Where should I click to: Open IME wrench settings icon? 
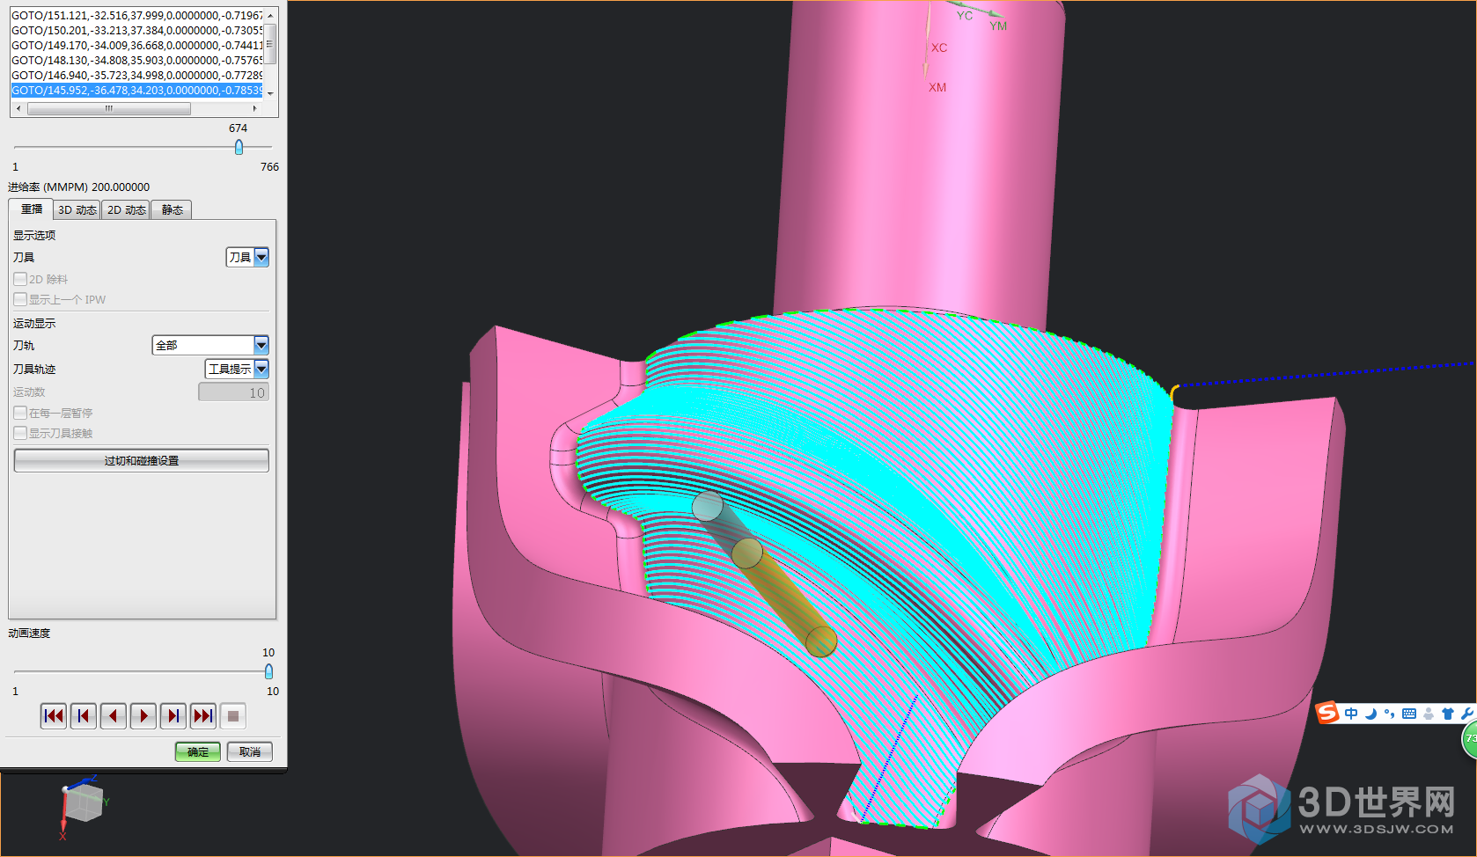[1467, 714]
